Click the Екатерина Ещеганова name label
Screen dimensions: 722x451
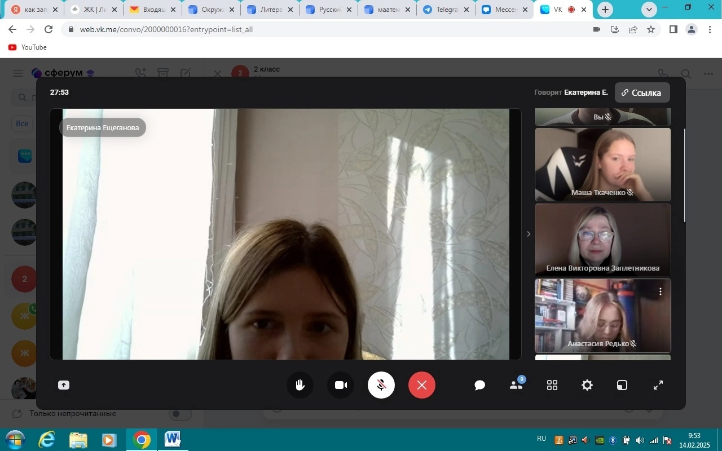[103, 128]
